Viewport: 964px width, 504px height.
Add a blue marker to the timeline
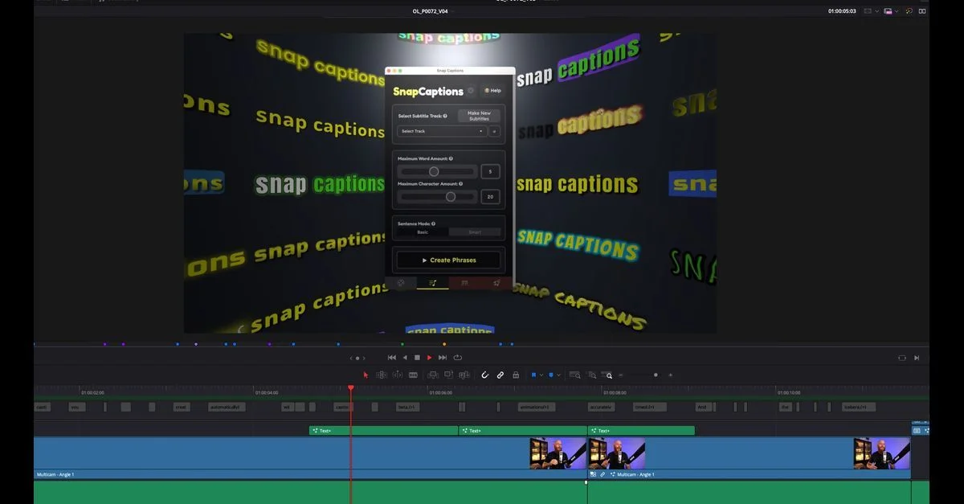point(551,375)
